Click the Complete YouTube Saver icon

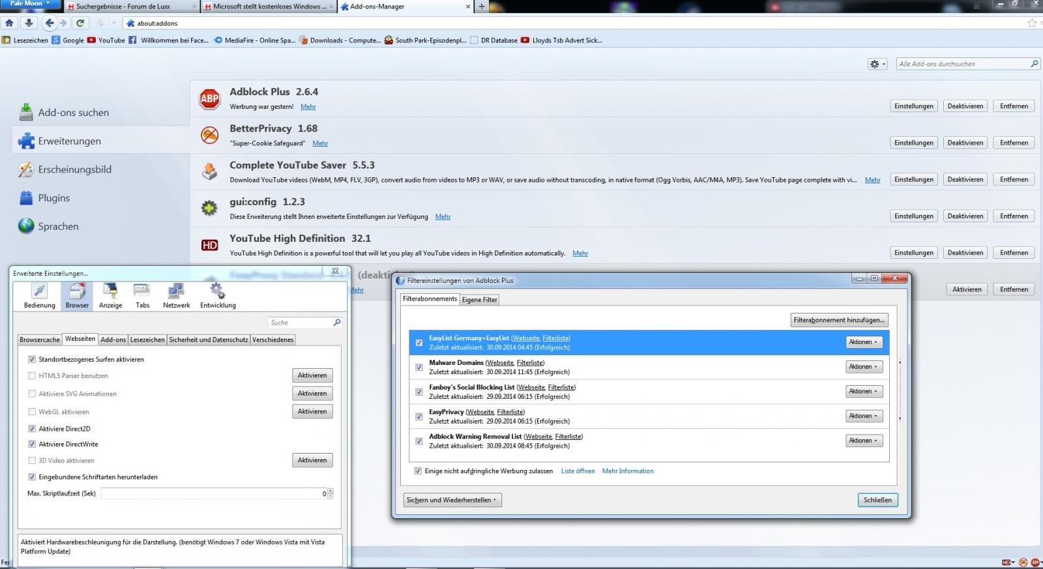(x=209, y=171)
